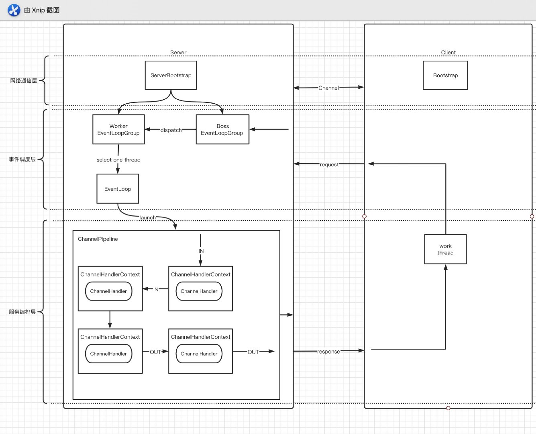
Task: Select the bottom-left ChannelHandler rounded box
Action: coord(108,354)
